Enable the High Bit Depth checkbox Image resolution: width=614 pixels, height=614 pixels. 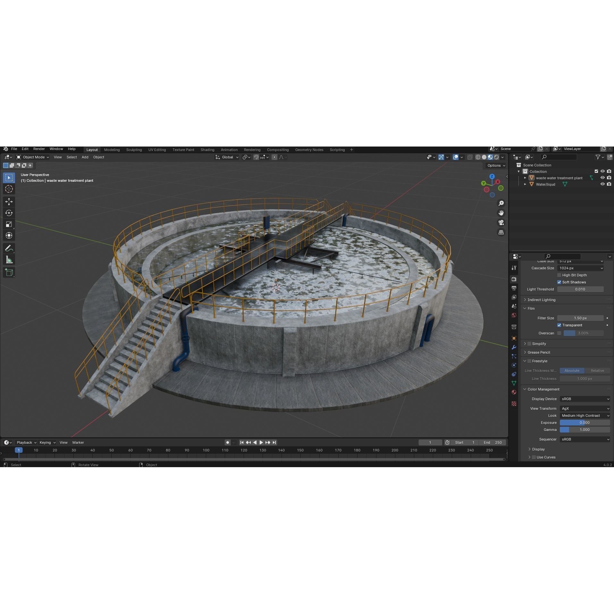pyautogui.click(x=559, y=275)
